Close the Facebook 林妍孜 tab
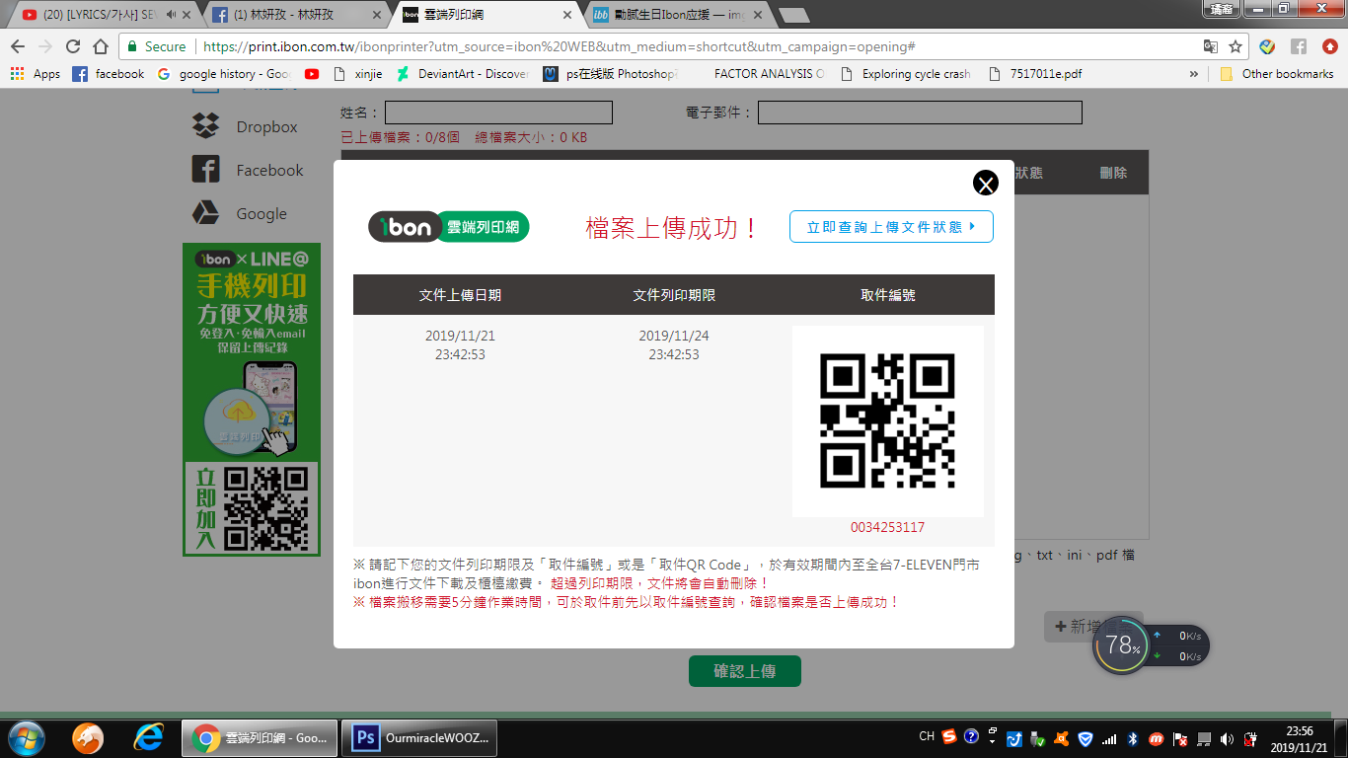The width and height of the screenshot is (1348, 758). coord(377,15)
